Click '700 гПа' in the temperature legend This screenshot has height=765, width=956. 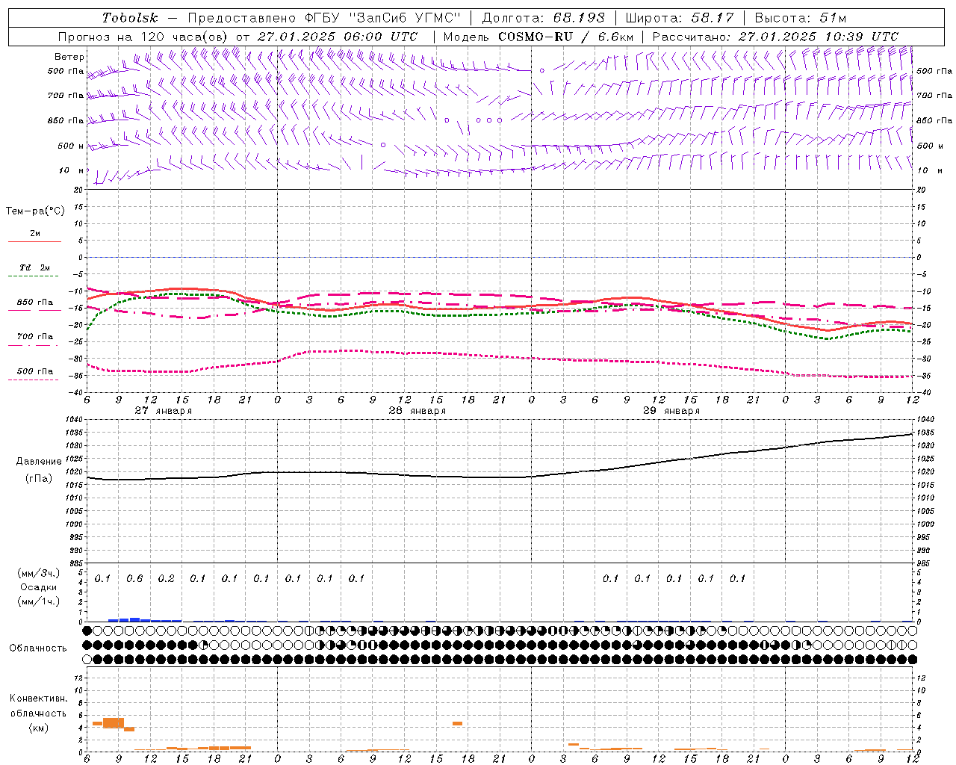(35, 337)
